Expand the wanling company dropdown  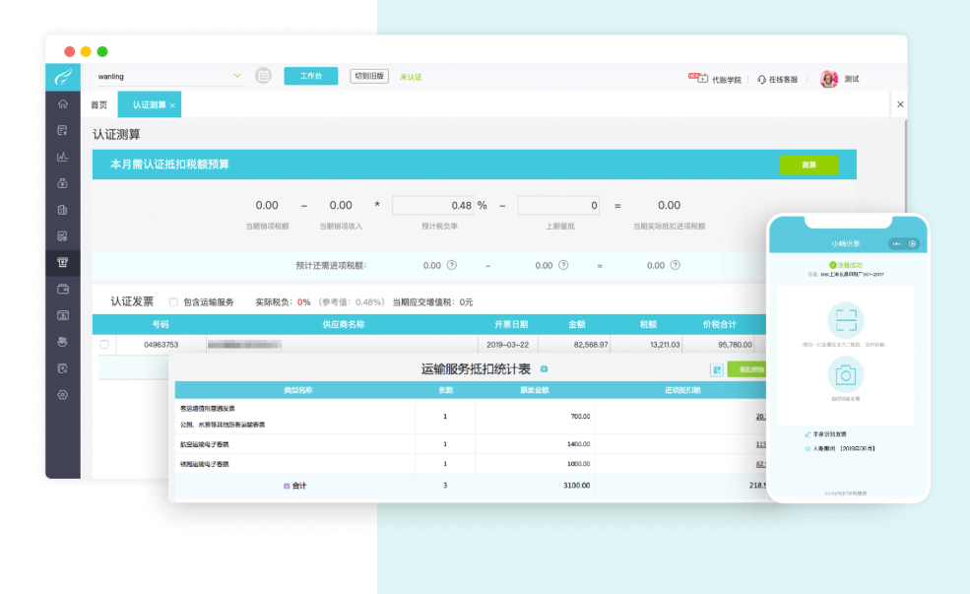click(x=236, y=76)
